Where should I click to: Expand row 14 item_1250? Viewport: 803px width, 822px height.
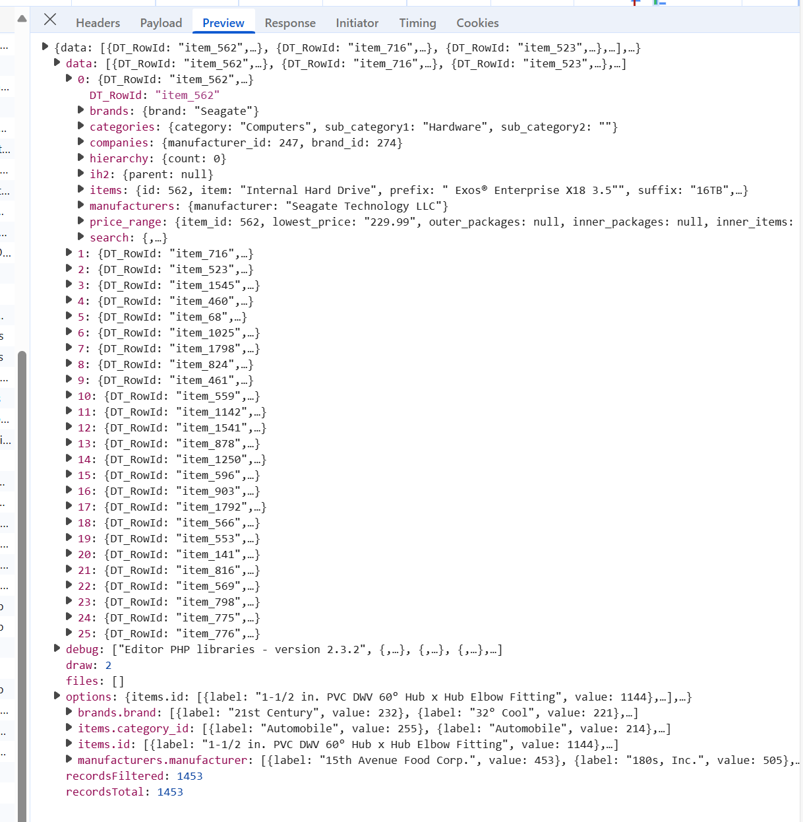69,458
